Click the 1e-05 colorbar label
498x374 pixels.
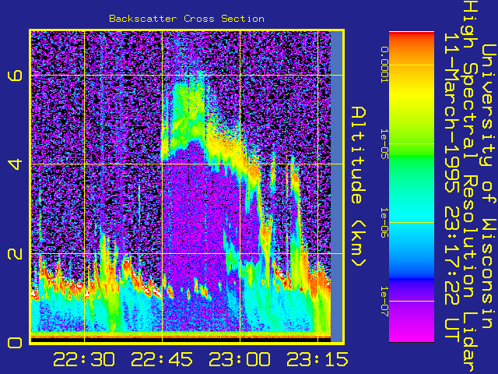click(x=384, y=143)
